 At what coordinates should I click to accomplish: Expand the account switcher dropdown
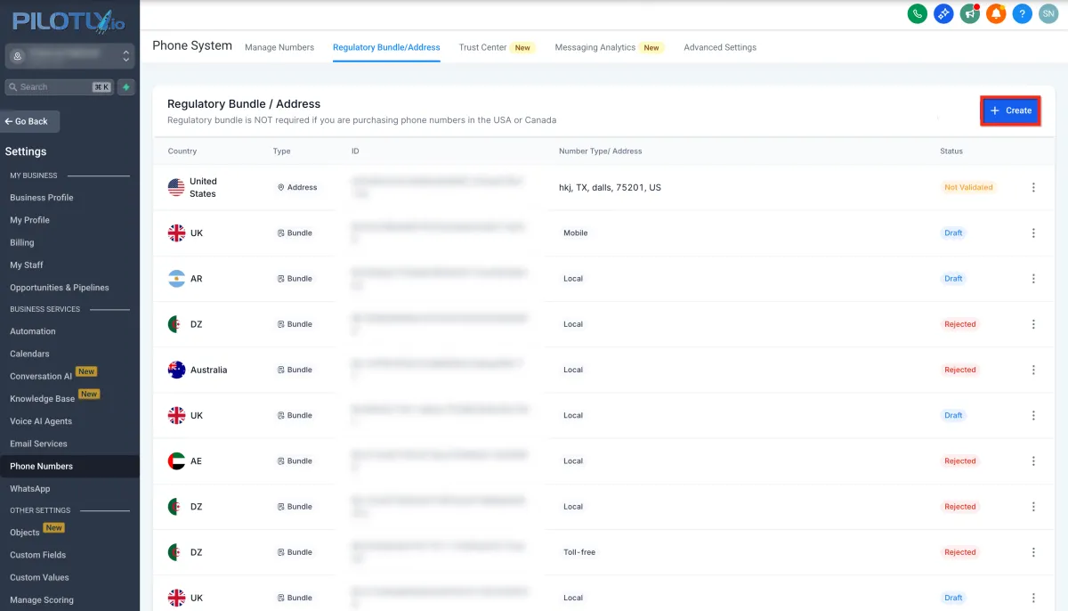coord(69,56)
